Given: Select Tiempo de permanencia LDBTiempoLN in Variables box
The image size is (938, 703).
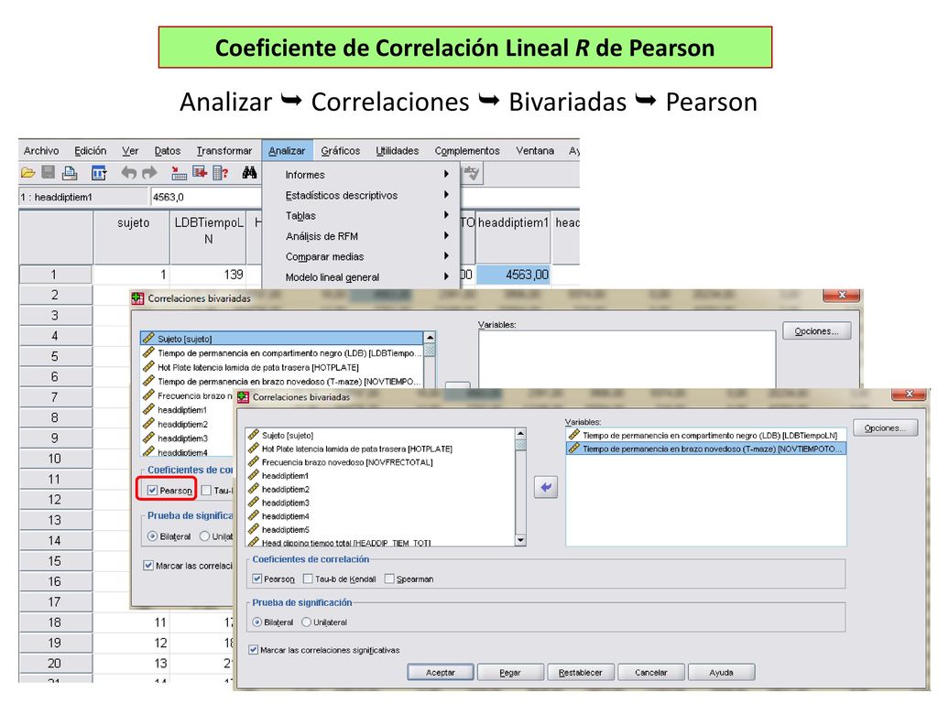Looking at the screenshot, I should pyautogui.click(x=706, y=435).
